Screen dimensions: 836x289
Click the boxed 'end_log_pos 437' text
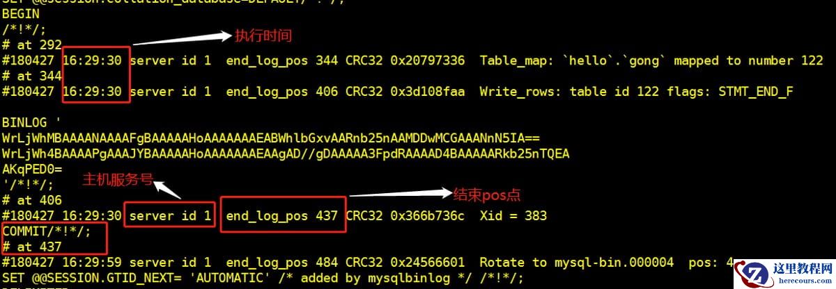(x=281, y=216)
